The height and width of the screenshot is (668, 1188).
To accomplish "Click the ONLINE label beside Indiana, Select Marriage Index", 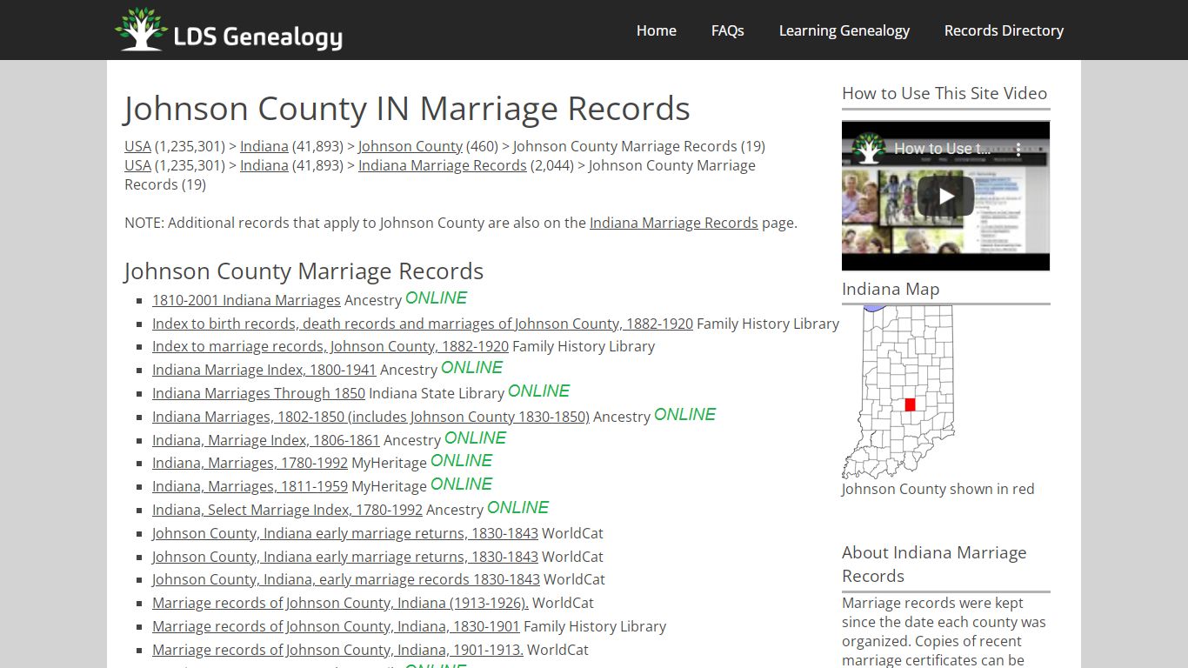I will (x=517, y=507).
